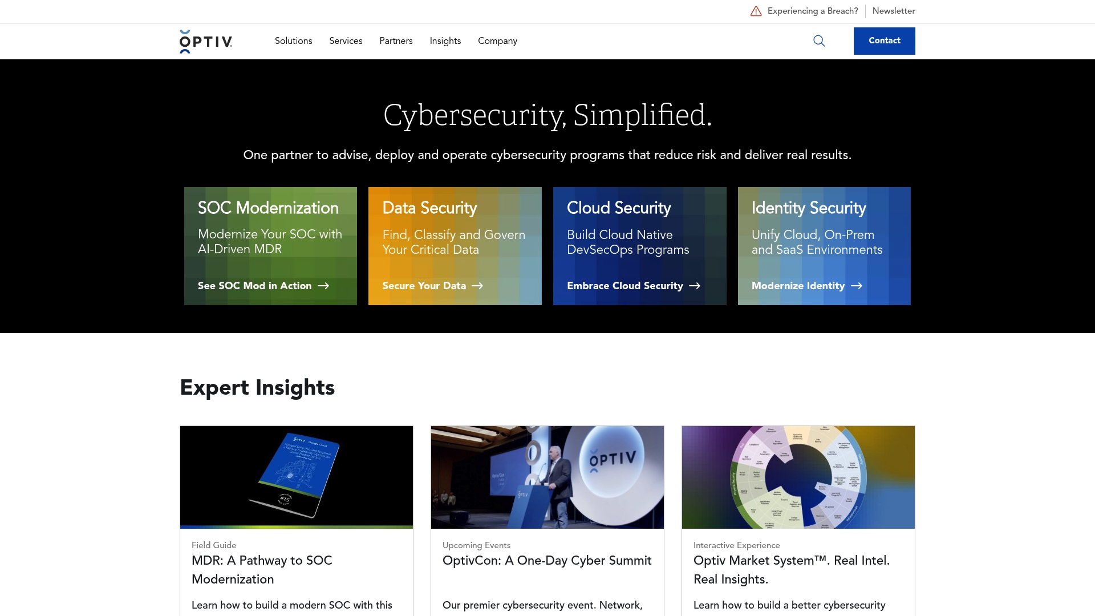Open OptivCon: A One-Day Cyber Summit title
Viewport: 1095px width, 616px height.
(x=547, y=561)
